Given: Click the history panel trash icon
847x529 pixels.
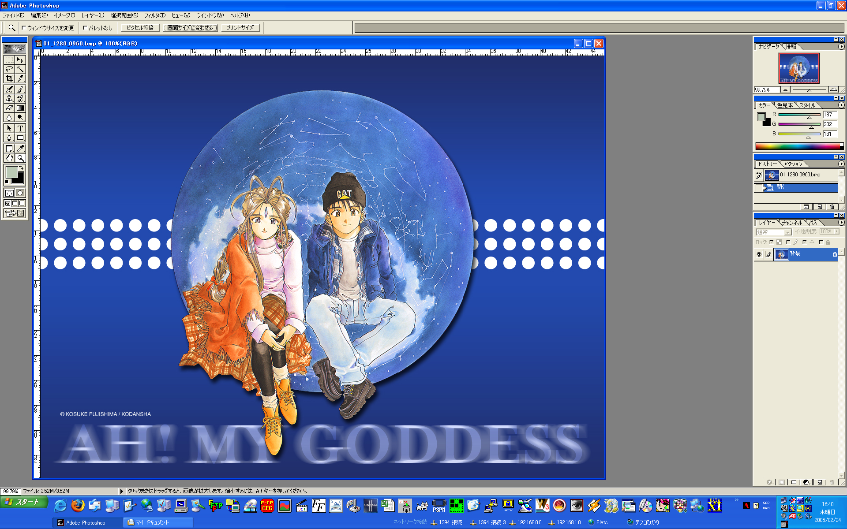Looking at the screenshot, I should click(832, 207).
